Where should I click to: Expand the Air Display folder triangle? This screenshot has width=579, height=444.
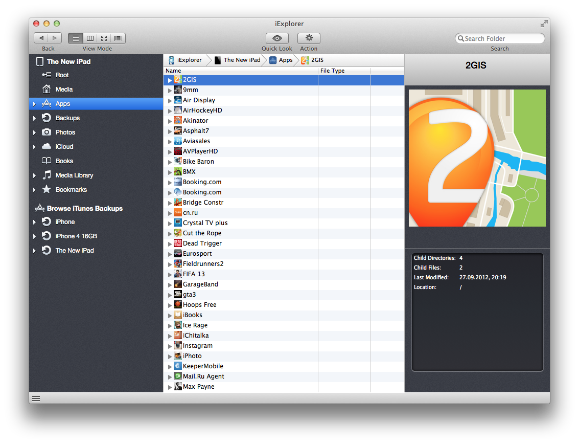170,100
